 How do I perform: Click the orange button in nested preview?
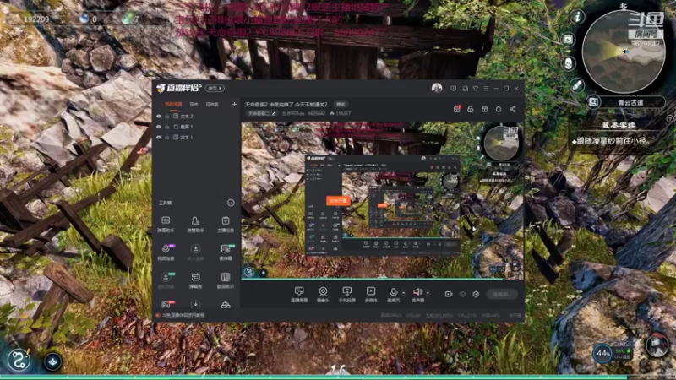tap(338, 201)
